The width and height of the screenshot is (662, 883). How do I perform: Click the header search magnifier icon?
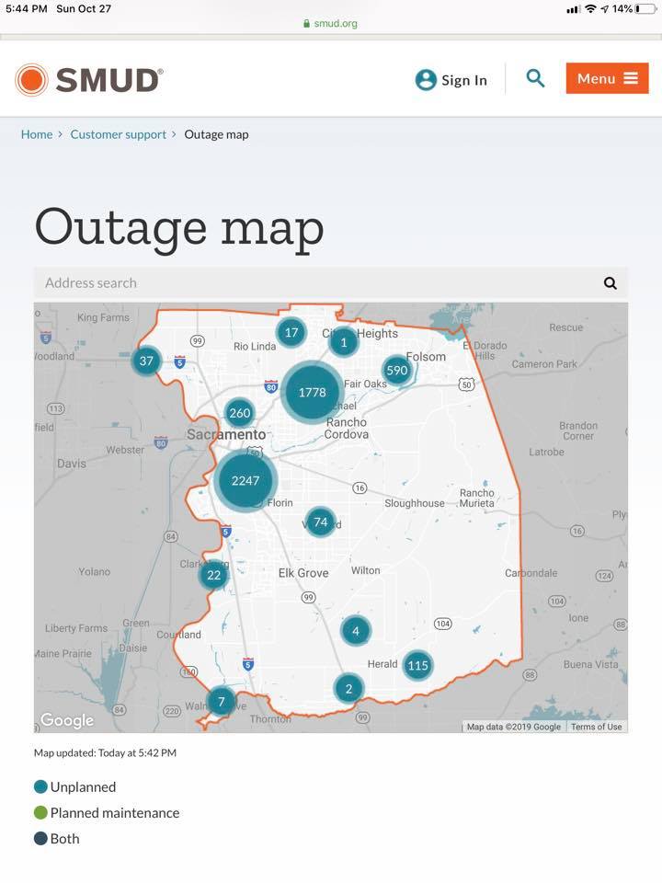[535, 79]
